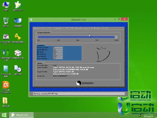Click the Percent complete value field
Viewport: 157px width, 118px height.
[x=58, y=47]
